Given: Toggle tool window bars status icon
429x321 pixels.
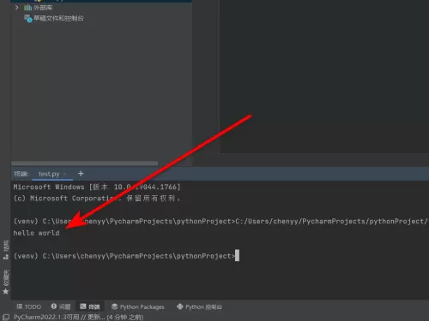Looking at the screenshot, I should coord(6,317).
